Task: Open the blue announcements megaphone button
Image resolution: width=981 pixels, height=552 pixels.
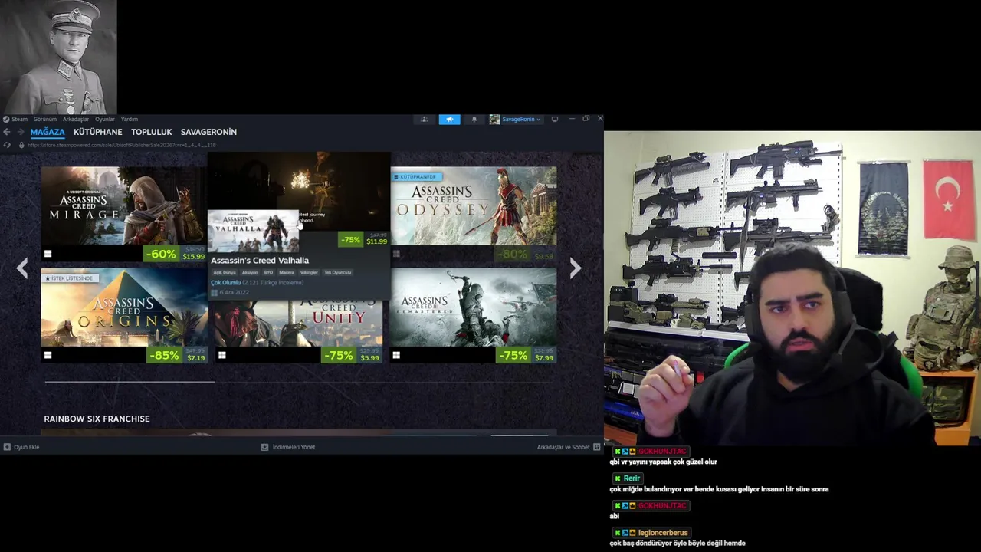Action: pyautogui.click(x=449, y=119)
